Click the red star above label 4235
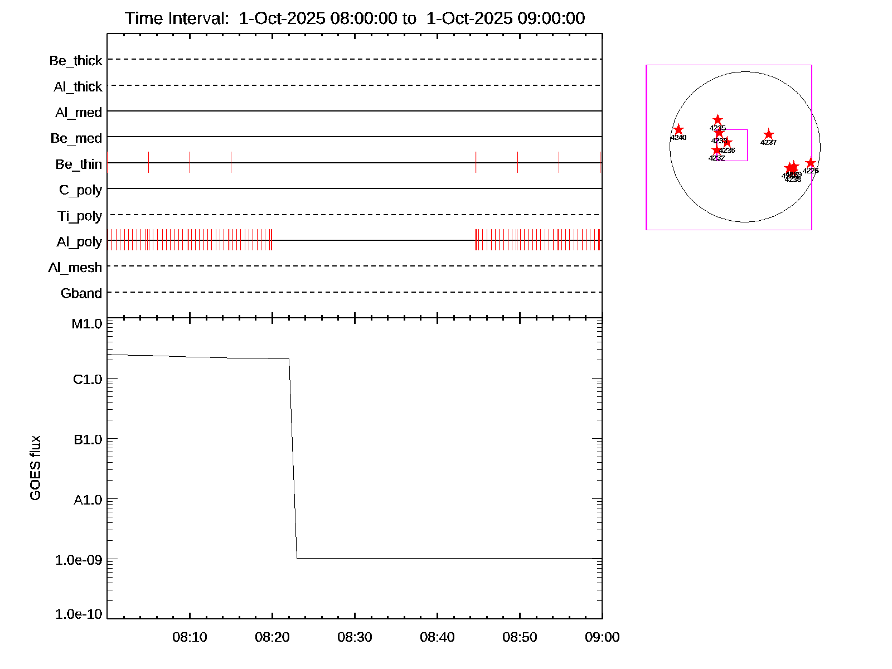Image resolution: width=892 pixels, height=669 pixels. click(x=718, y=120)
